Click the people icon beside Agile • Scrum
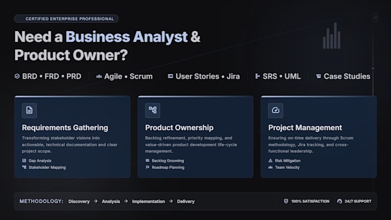The width and height of the screenshot is (391, 220). (x=99, y=76)
